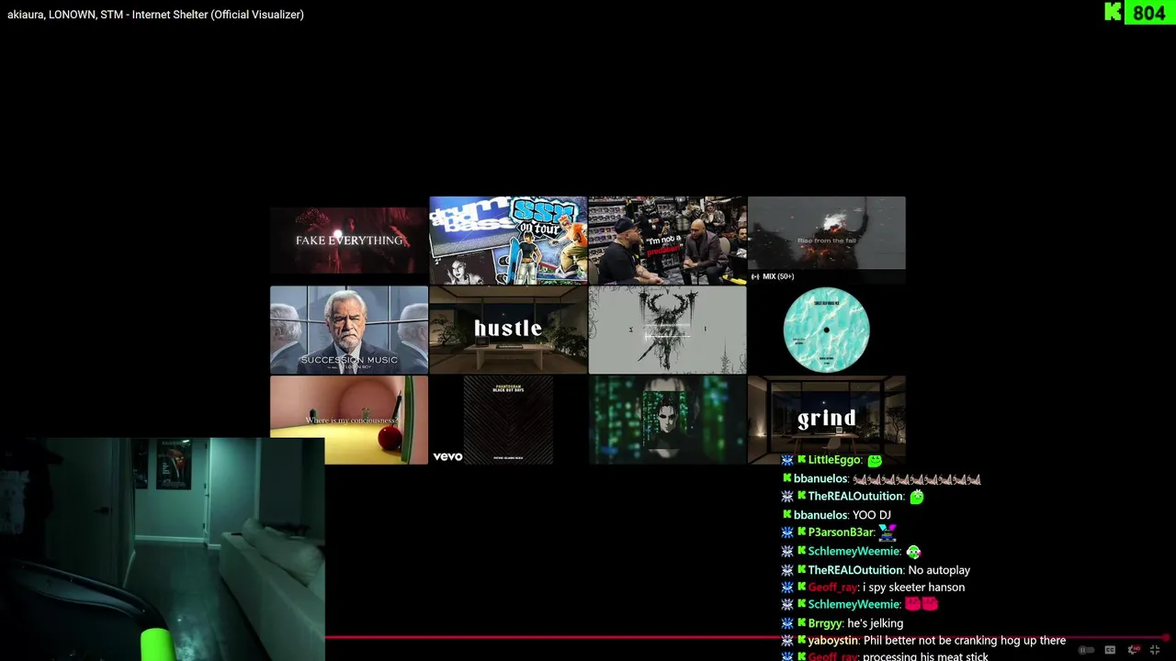Seek along the red video progress bar

coord(745,637)
